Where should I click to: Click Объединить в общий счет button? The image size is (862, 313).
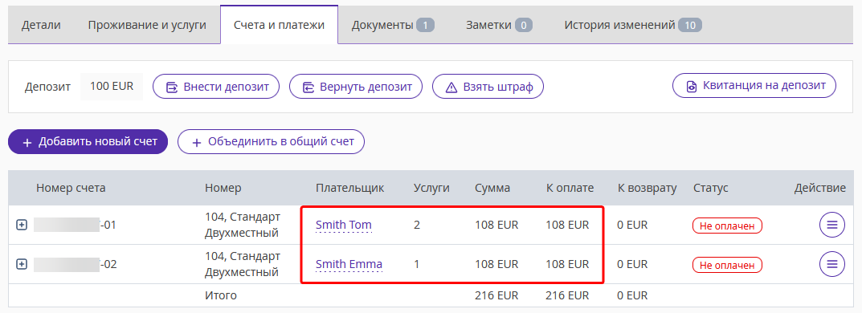[x=271, y=142]
